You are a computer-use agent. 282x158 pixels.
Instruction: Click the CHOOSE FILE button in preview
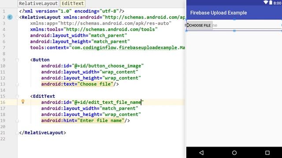[x=200, y=25]
